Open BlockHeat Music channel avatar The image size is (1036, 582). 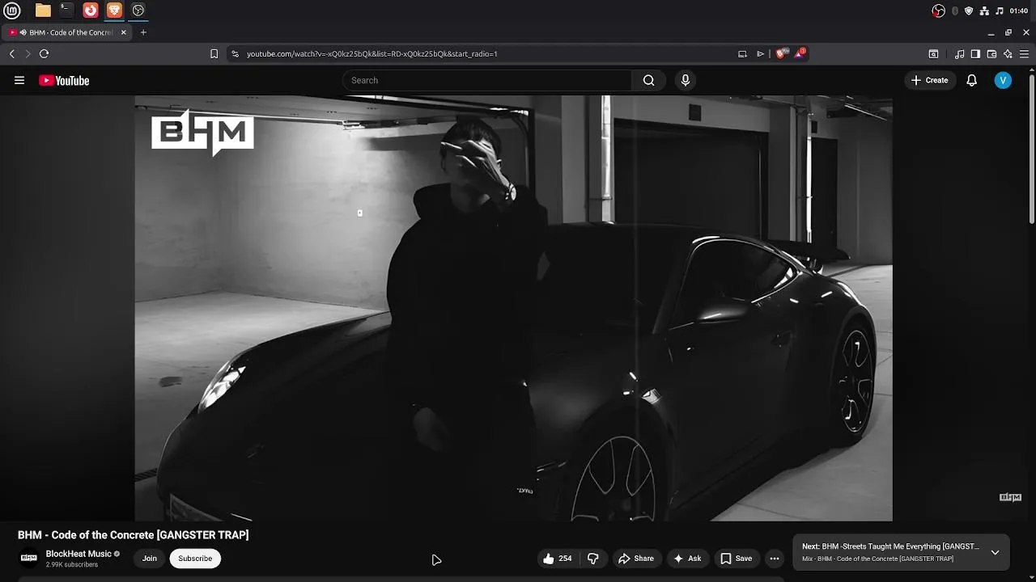pos(29,558)
